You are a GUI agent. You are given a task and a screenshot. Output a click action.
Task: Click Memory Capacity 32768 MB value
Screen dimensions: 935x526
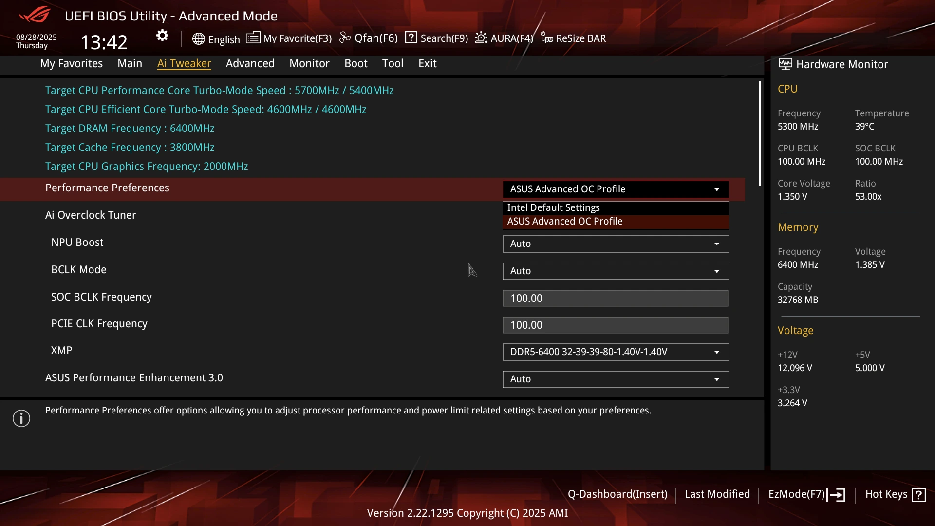click(x=798, y=300)
